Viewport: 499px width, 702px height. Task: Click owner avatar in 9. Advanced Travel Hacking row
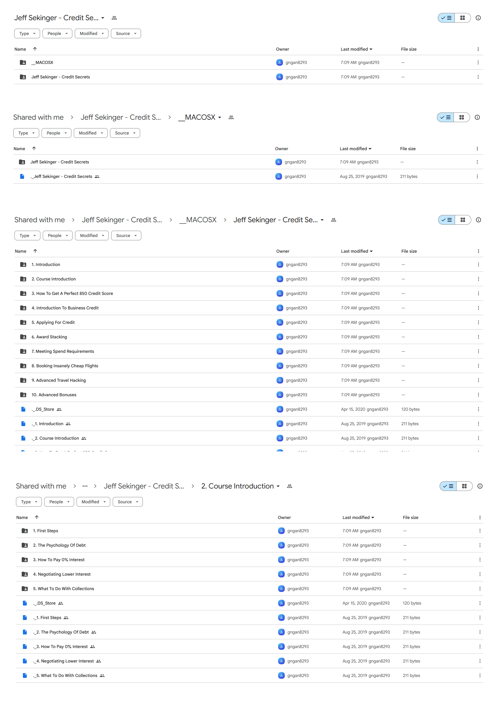point(280,380)
